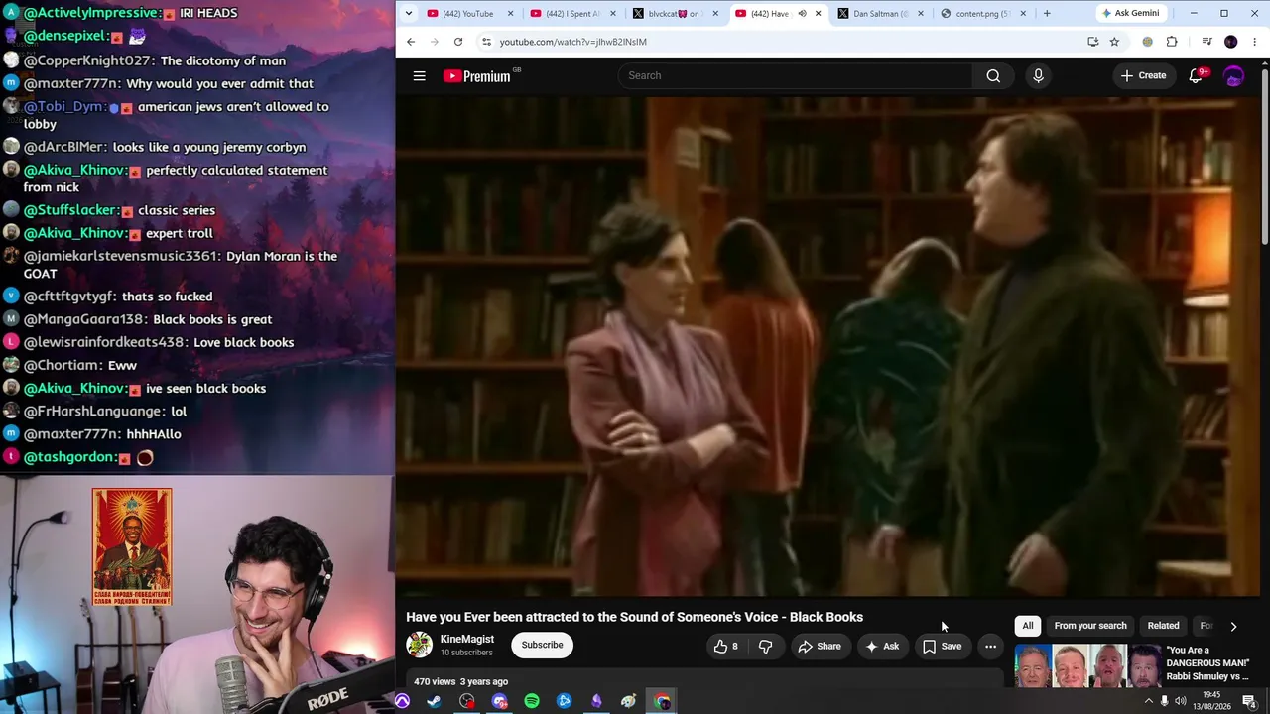Click the YouTube search magnifier button
Screen dimensions: 1270x714
coord(993,76)
